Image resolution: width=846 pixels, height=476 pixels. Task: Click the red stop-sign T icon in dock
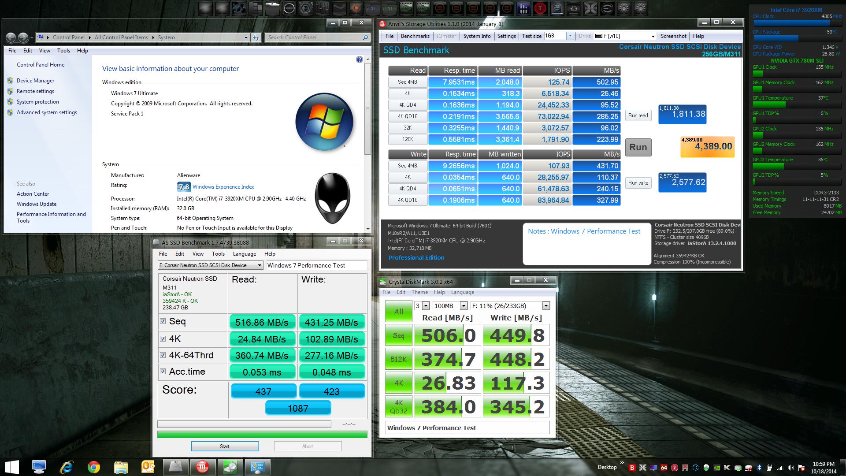point(540,8)
